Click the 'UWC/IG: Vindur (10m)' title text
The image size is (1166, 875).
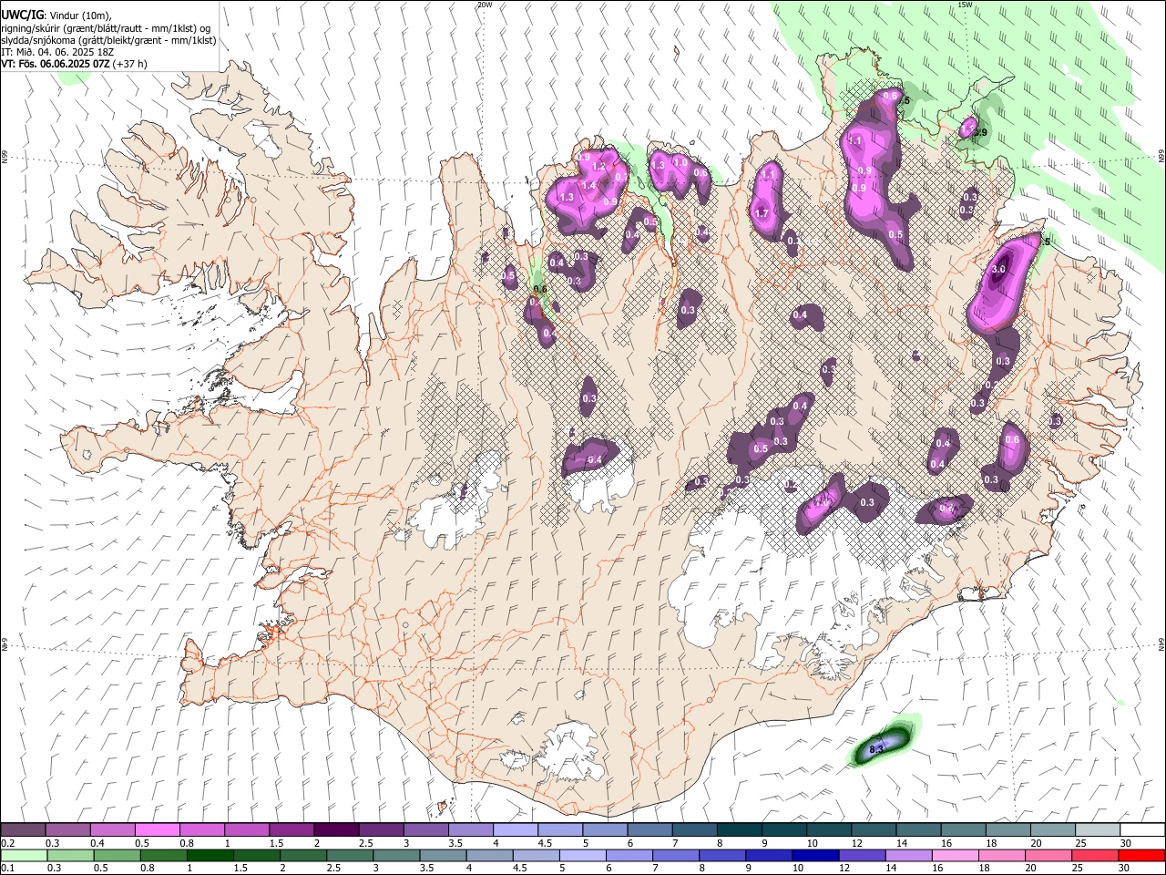tap(56, 15)
